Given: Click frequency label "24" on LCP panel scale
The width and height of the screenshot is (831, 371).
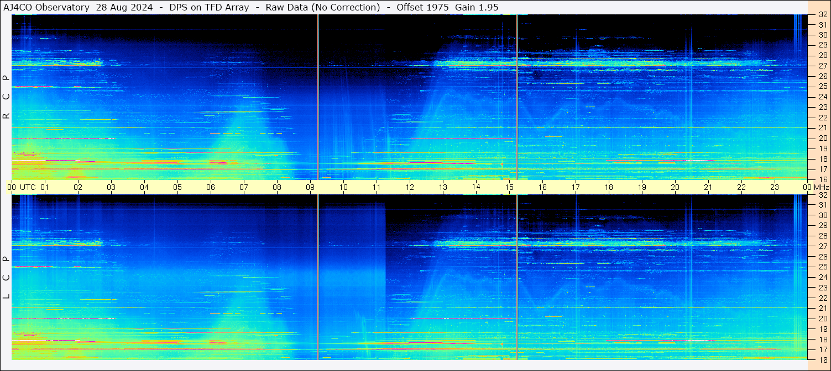Looking at the screenshot, I should point(822,277).
